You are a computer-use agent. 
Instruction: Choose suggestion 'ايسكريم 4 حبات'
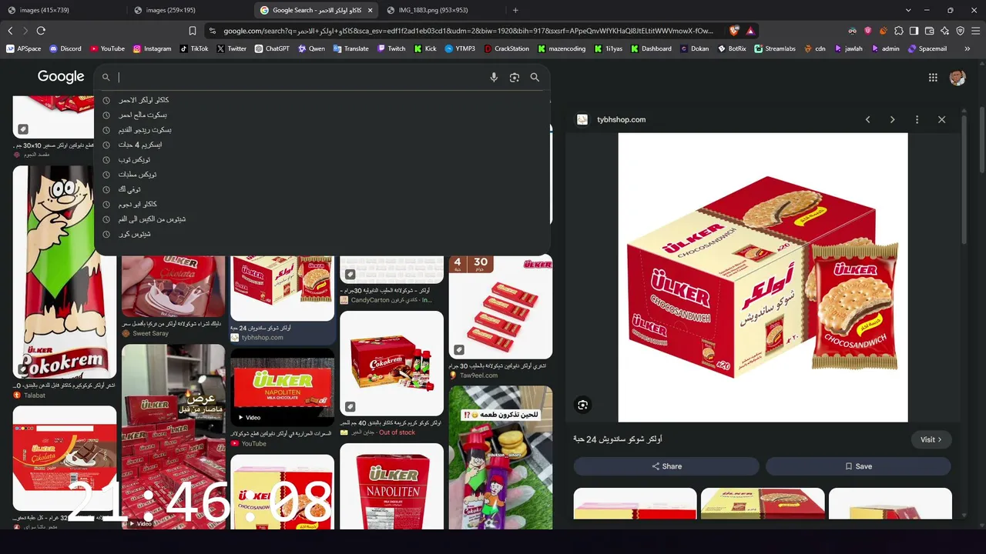pyautogui.click(x=322, y=145)
